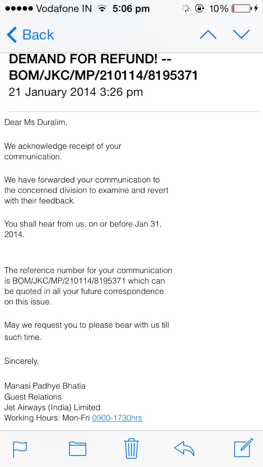Delete email with the trash icon

[x=131, y=448]
